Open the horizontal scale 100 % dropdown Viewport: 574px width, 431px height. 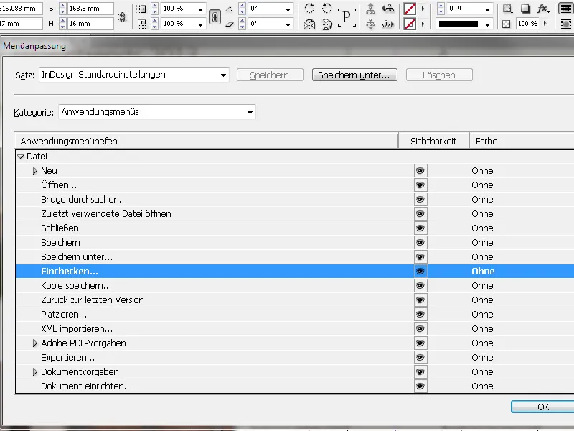pyautogui.click(x=201, y=9)
